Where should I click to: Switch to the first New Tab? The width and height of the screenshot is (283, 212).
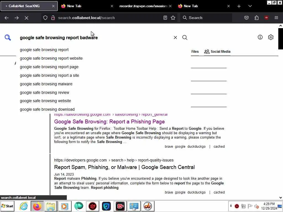[87, 6]
